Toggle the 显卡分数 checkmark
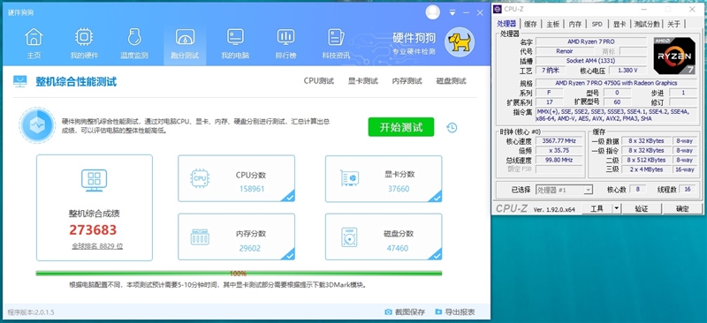This screenshot has height=323, width=707. [x=437, y=196]
